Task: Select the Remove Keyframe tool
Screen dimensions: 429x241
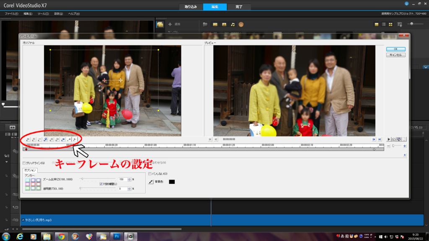Action: pos(39,139)
